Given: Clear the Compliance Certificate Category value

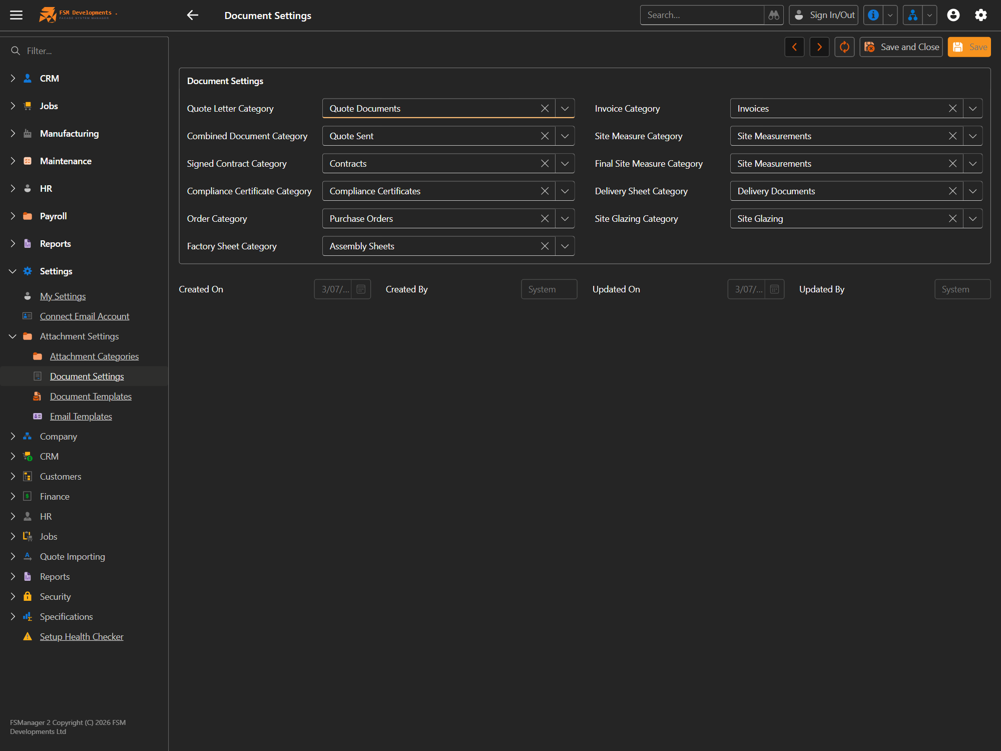Looking at the screenshot, I should pos(545,191).
